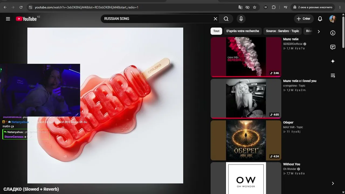
Task: Click the SEREBRO popsicle album art video
Action: point(105,105)
